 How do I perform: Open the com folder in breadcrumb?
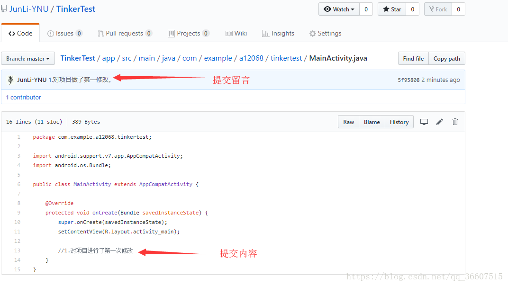(x=190, y=58)
